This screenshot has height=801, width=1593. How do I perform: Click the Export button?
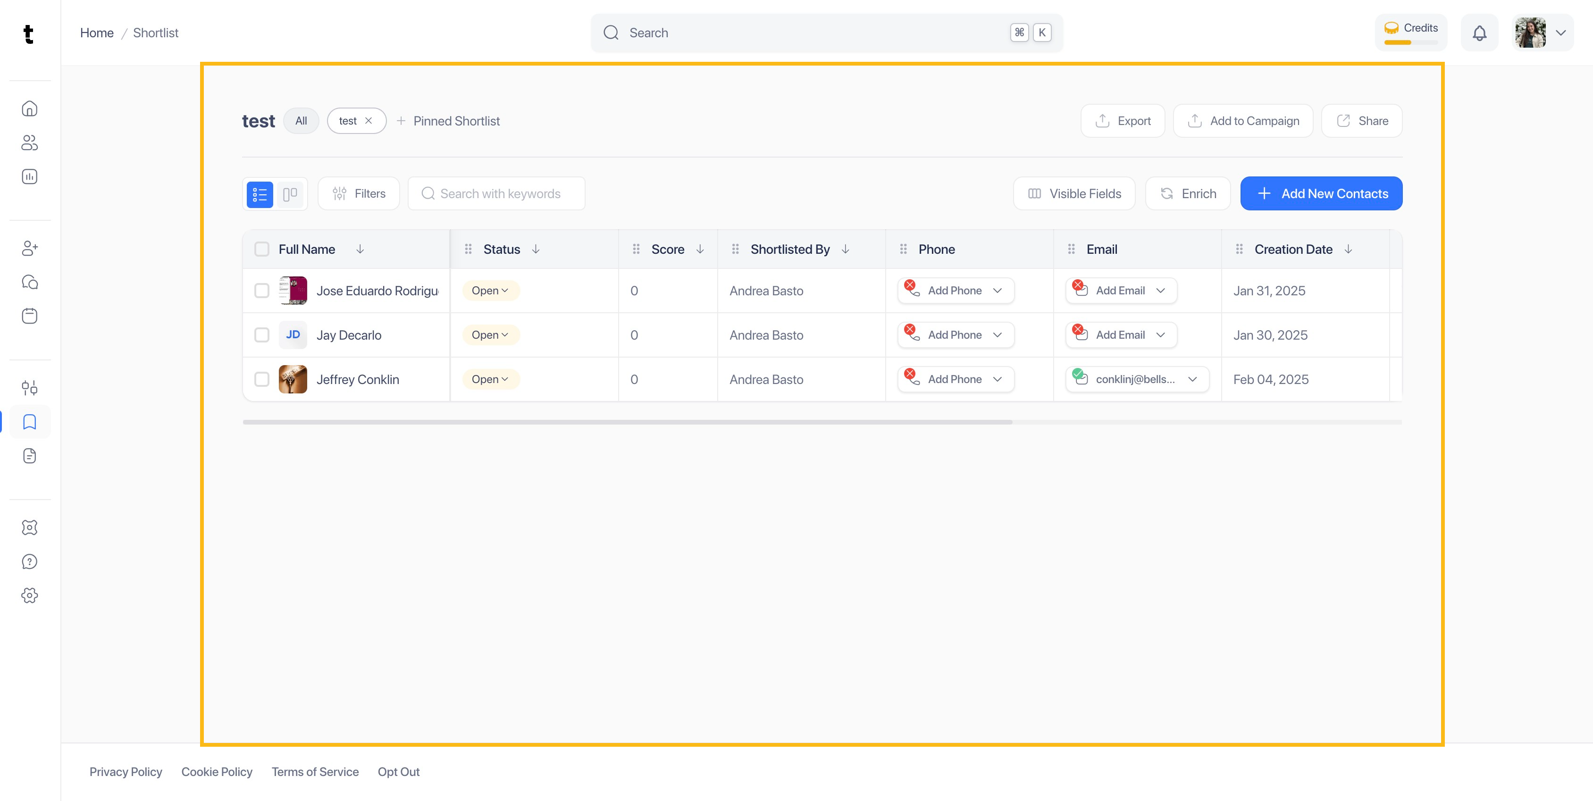(1123, 120)
